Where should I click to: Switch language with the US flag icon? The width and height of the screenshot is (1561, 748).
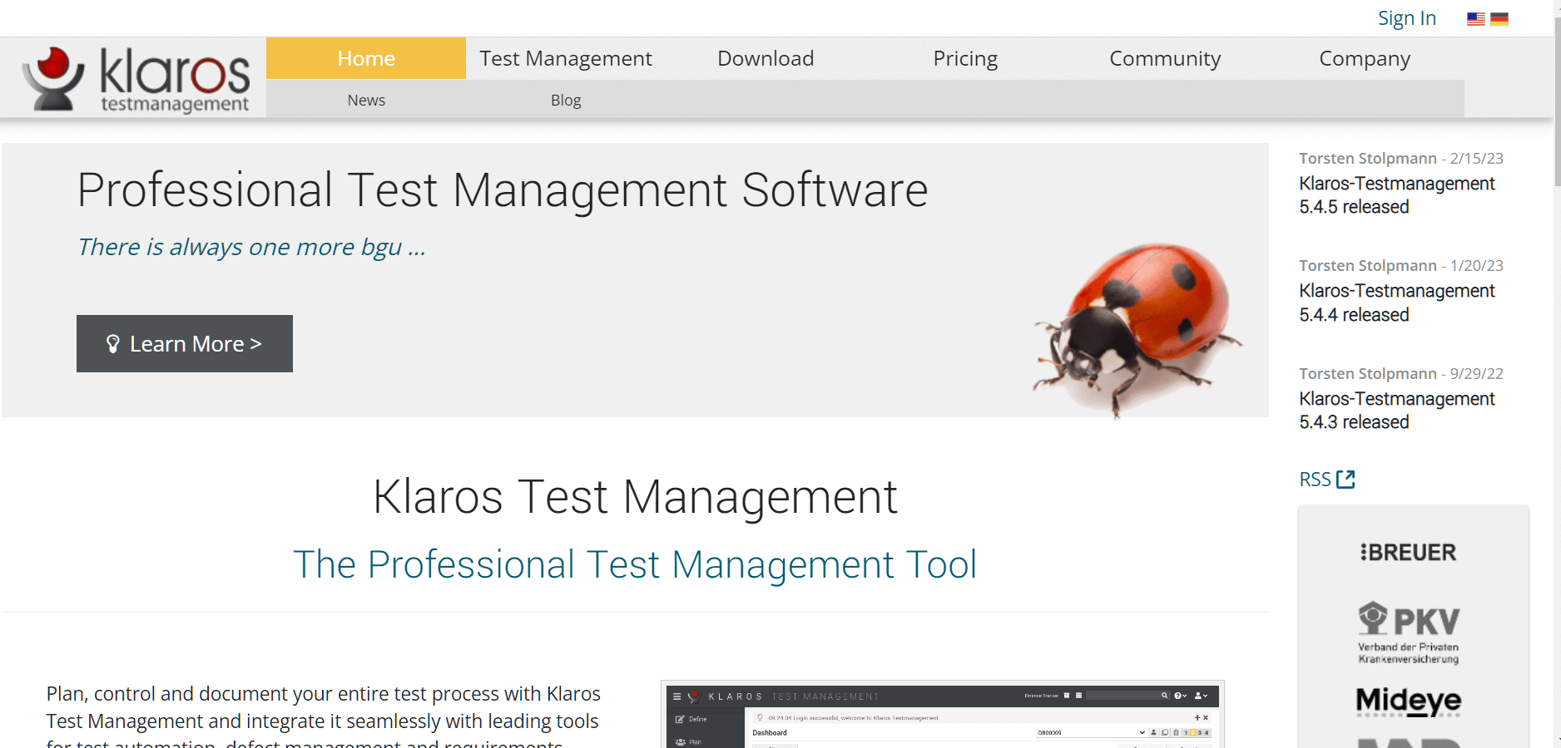(1475, 19)
